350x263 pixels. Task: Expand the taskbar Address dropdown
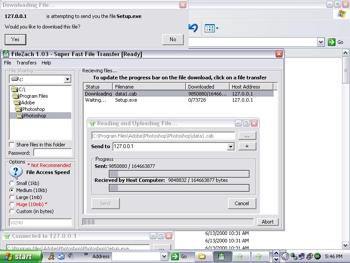[164, 256]
